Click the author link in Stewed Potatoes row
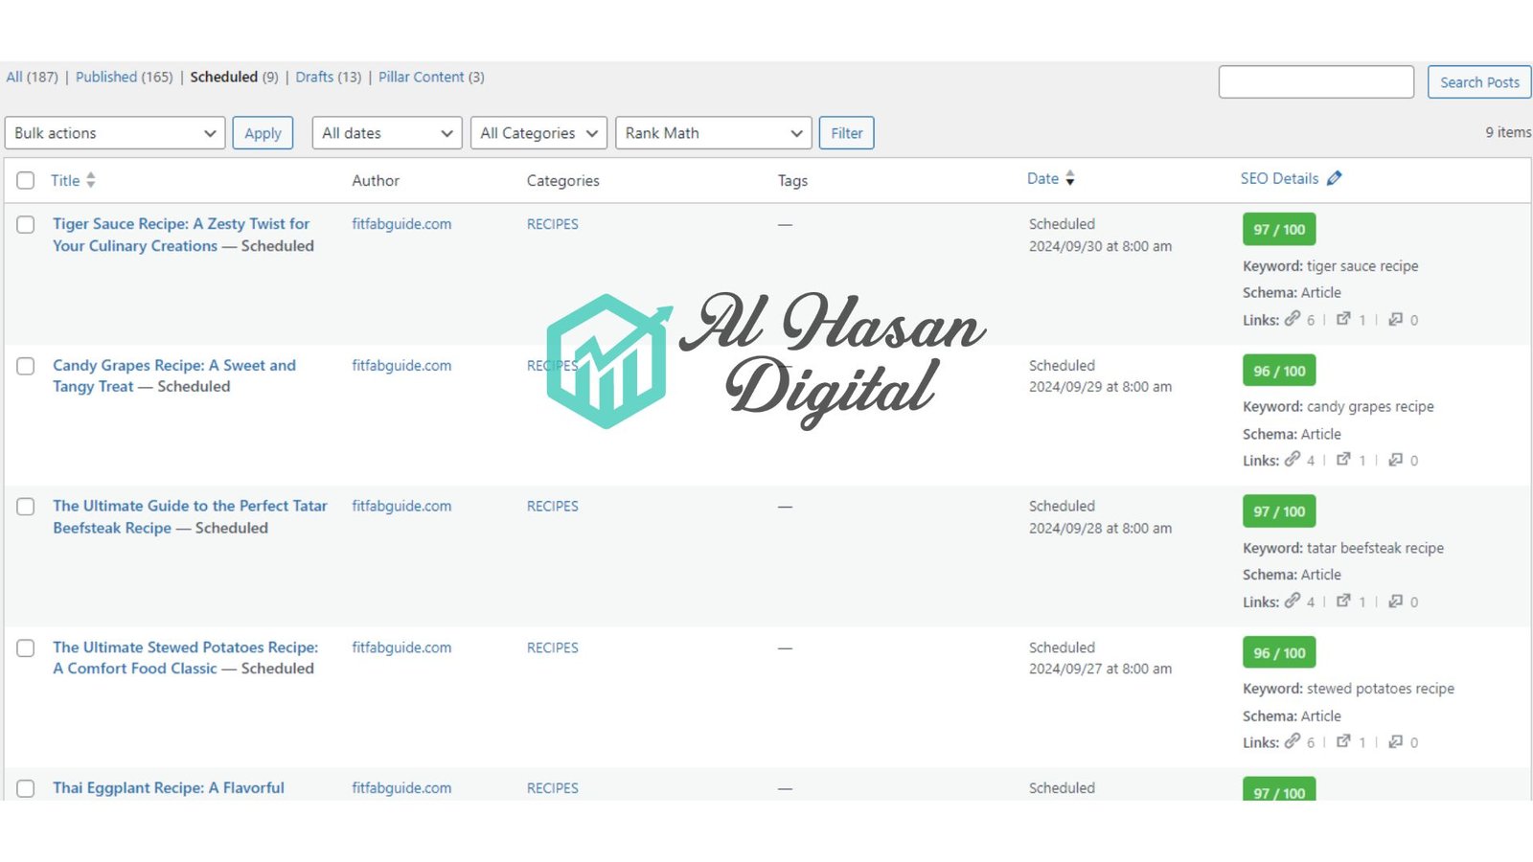 [401, 647]
